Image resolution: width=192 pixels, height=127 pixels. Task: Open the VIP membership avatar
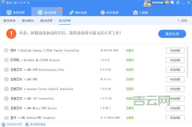pos(148,3)
